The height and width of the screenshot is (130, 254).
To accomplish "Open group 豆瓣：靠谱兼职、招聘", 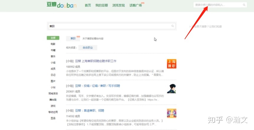I will 89,110.
